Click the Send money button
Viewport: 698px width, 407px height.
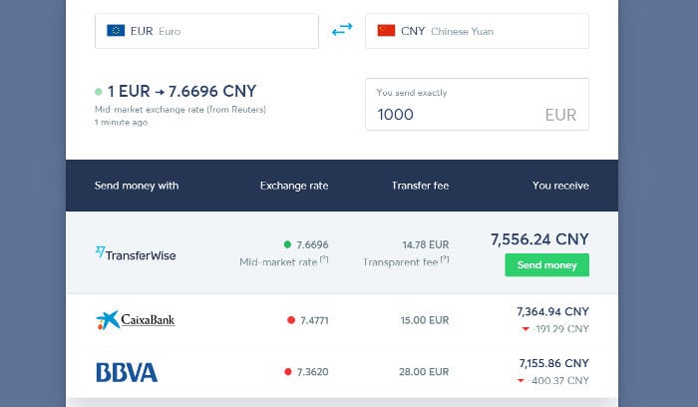point(546,265)
